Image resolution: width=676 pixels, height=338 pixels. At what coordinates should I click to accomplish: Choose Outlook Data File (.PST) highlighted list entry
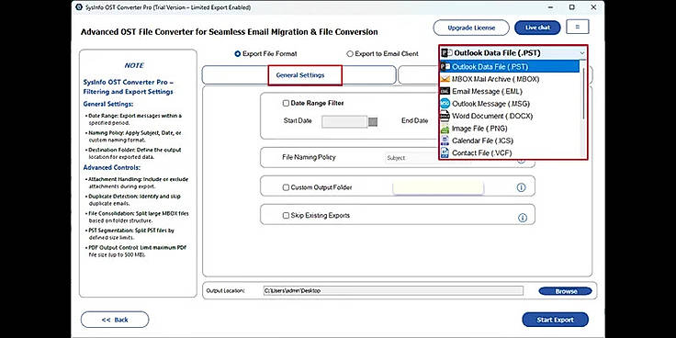pos(510,67)
